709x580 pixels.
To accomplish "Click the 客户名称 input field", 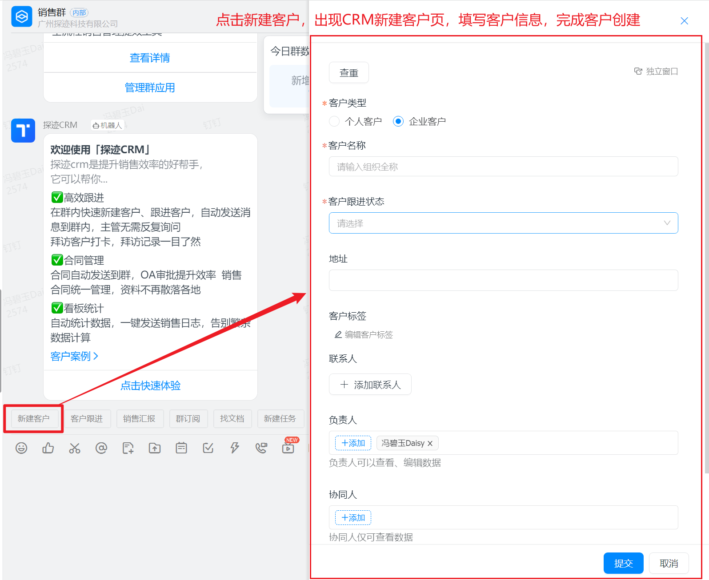I will coord(503,167).
